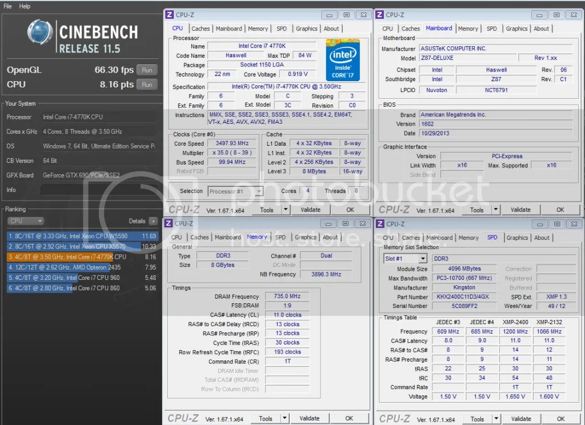This screenshot has width=585, height=425.
Task: Close the SPD CPU-Z window
Action: [x=574, y=224]
